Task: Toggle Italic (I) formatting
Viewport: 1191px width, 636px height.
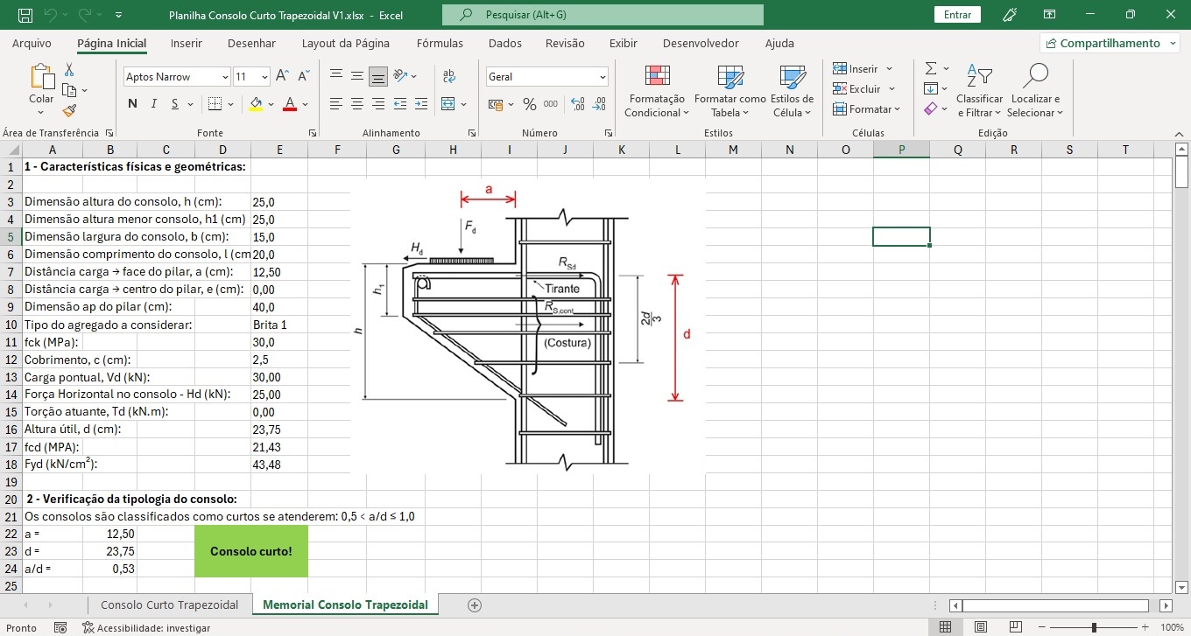Action: click(154, 104)
